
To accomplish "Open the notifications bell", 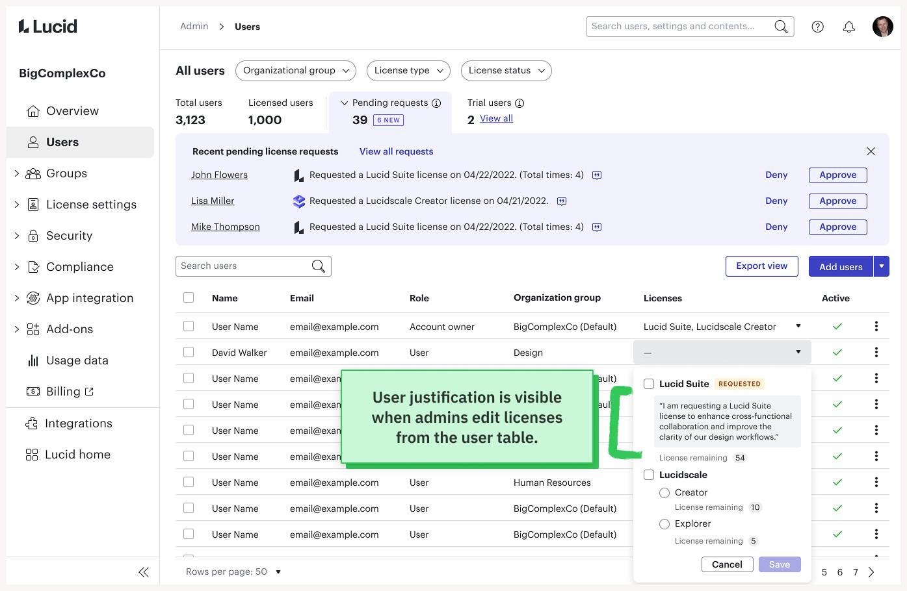I will tap(849, 27).
